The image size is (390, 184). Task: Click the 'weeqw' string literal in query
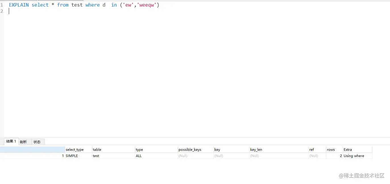[x=147, y=5]
